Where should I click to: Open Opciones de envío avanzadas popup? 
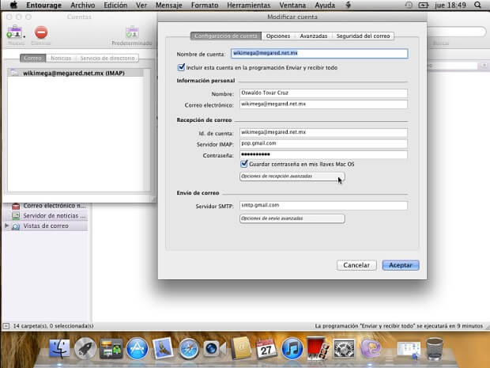[292, 218]
